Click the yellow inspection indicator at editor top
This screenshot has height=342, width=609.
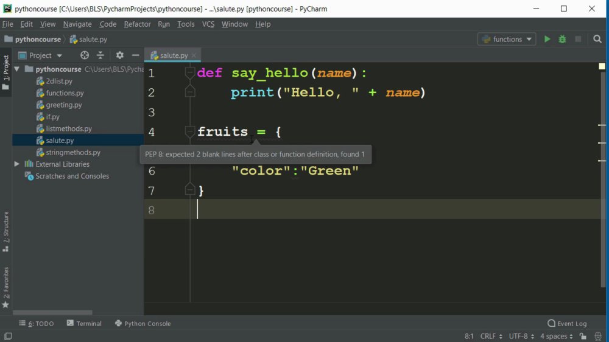click(x=602, y=66)
